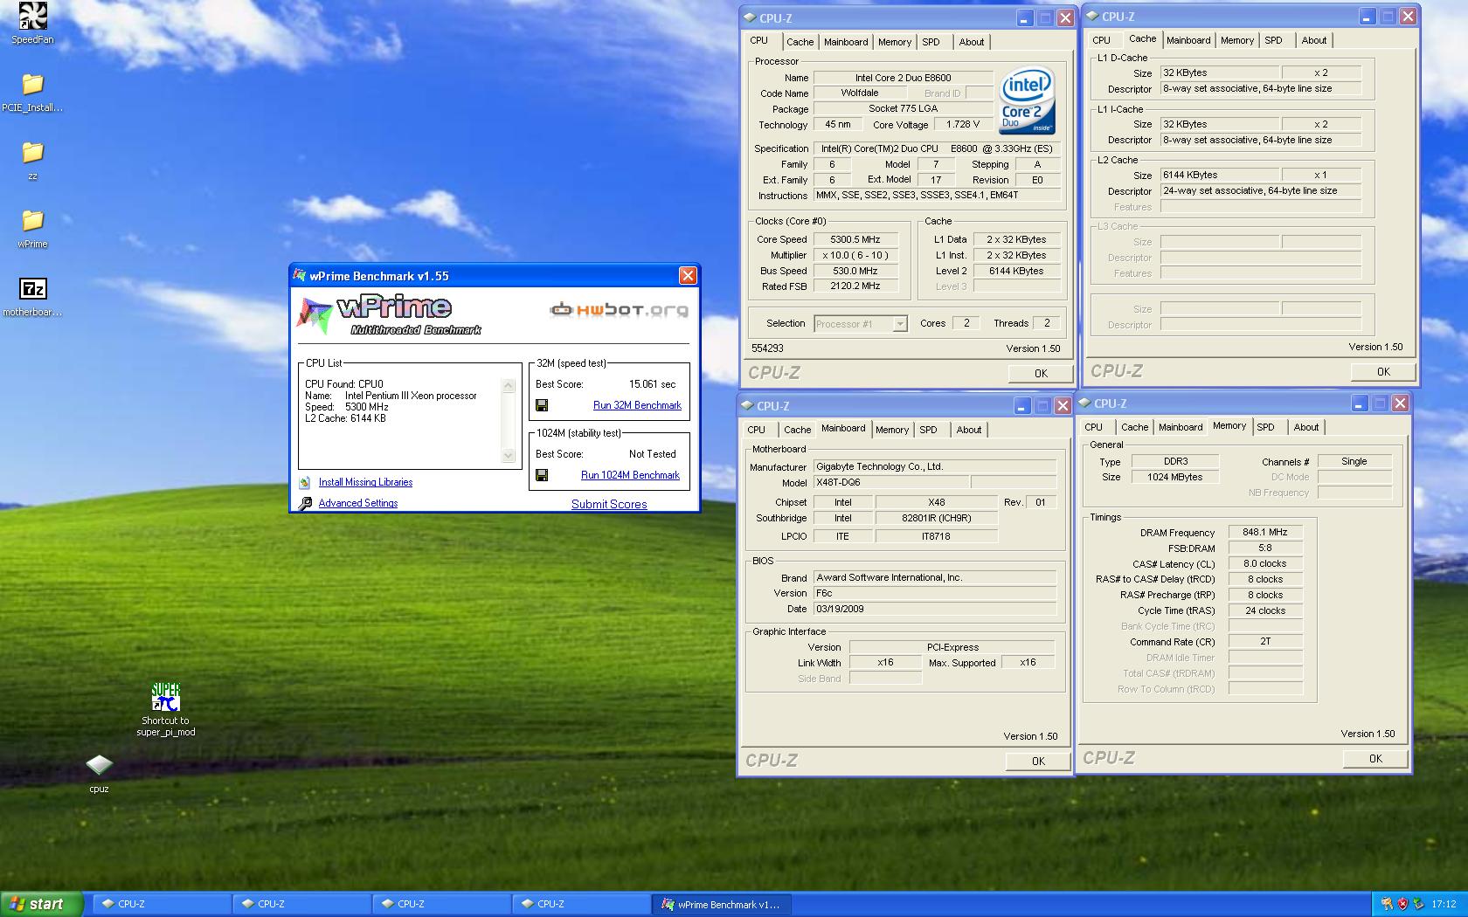Screen dimensions: 1468x917
Task: Open the 7z motherboard archive icon
Action: click(x=32, y=288)
